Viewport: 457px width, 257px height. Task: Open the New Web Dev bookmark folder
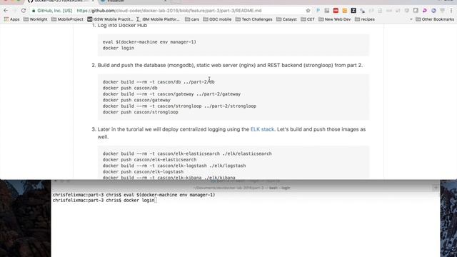point(335,19)
